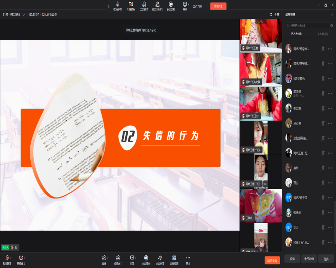Image resolution: width=336 pixels, height=268 pixels.
Task: Expand meeting info dropdown next to 21网一网二班会
Action: pos(24,15)
